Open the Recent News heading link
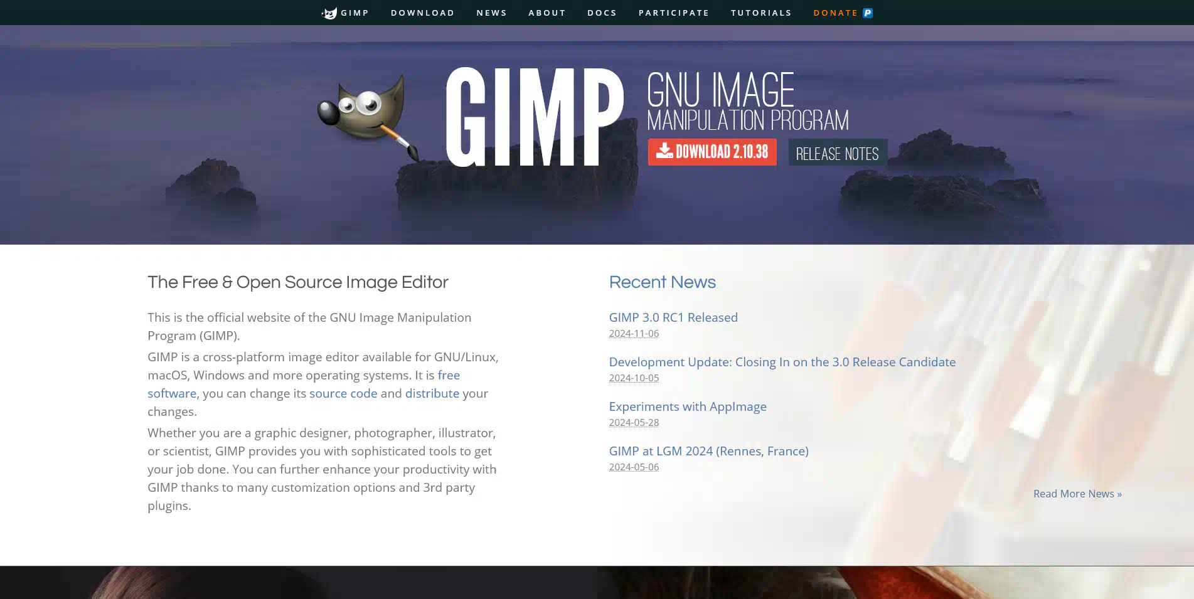This screenshot has width=1194, height=599. [x=662, y=282]
